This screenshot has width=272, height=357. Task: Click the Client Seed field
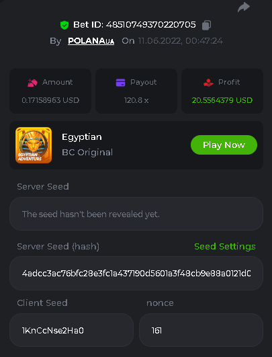(x=71, y=330)
